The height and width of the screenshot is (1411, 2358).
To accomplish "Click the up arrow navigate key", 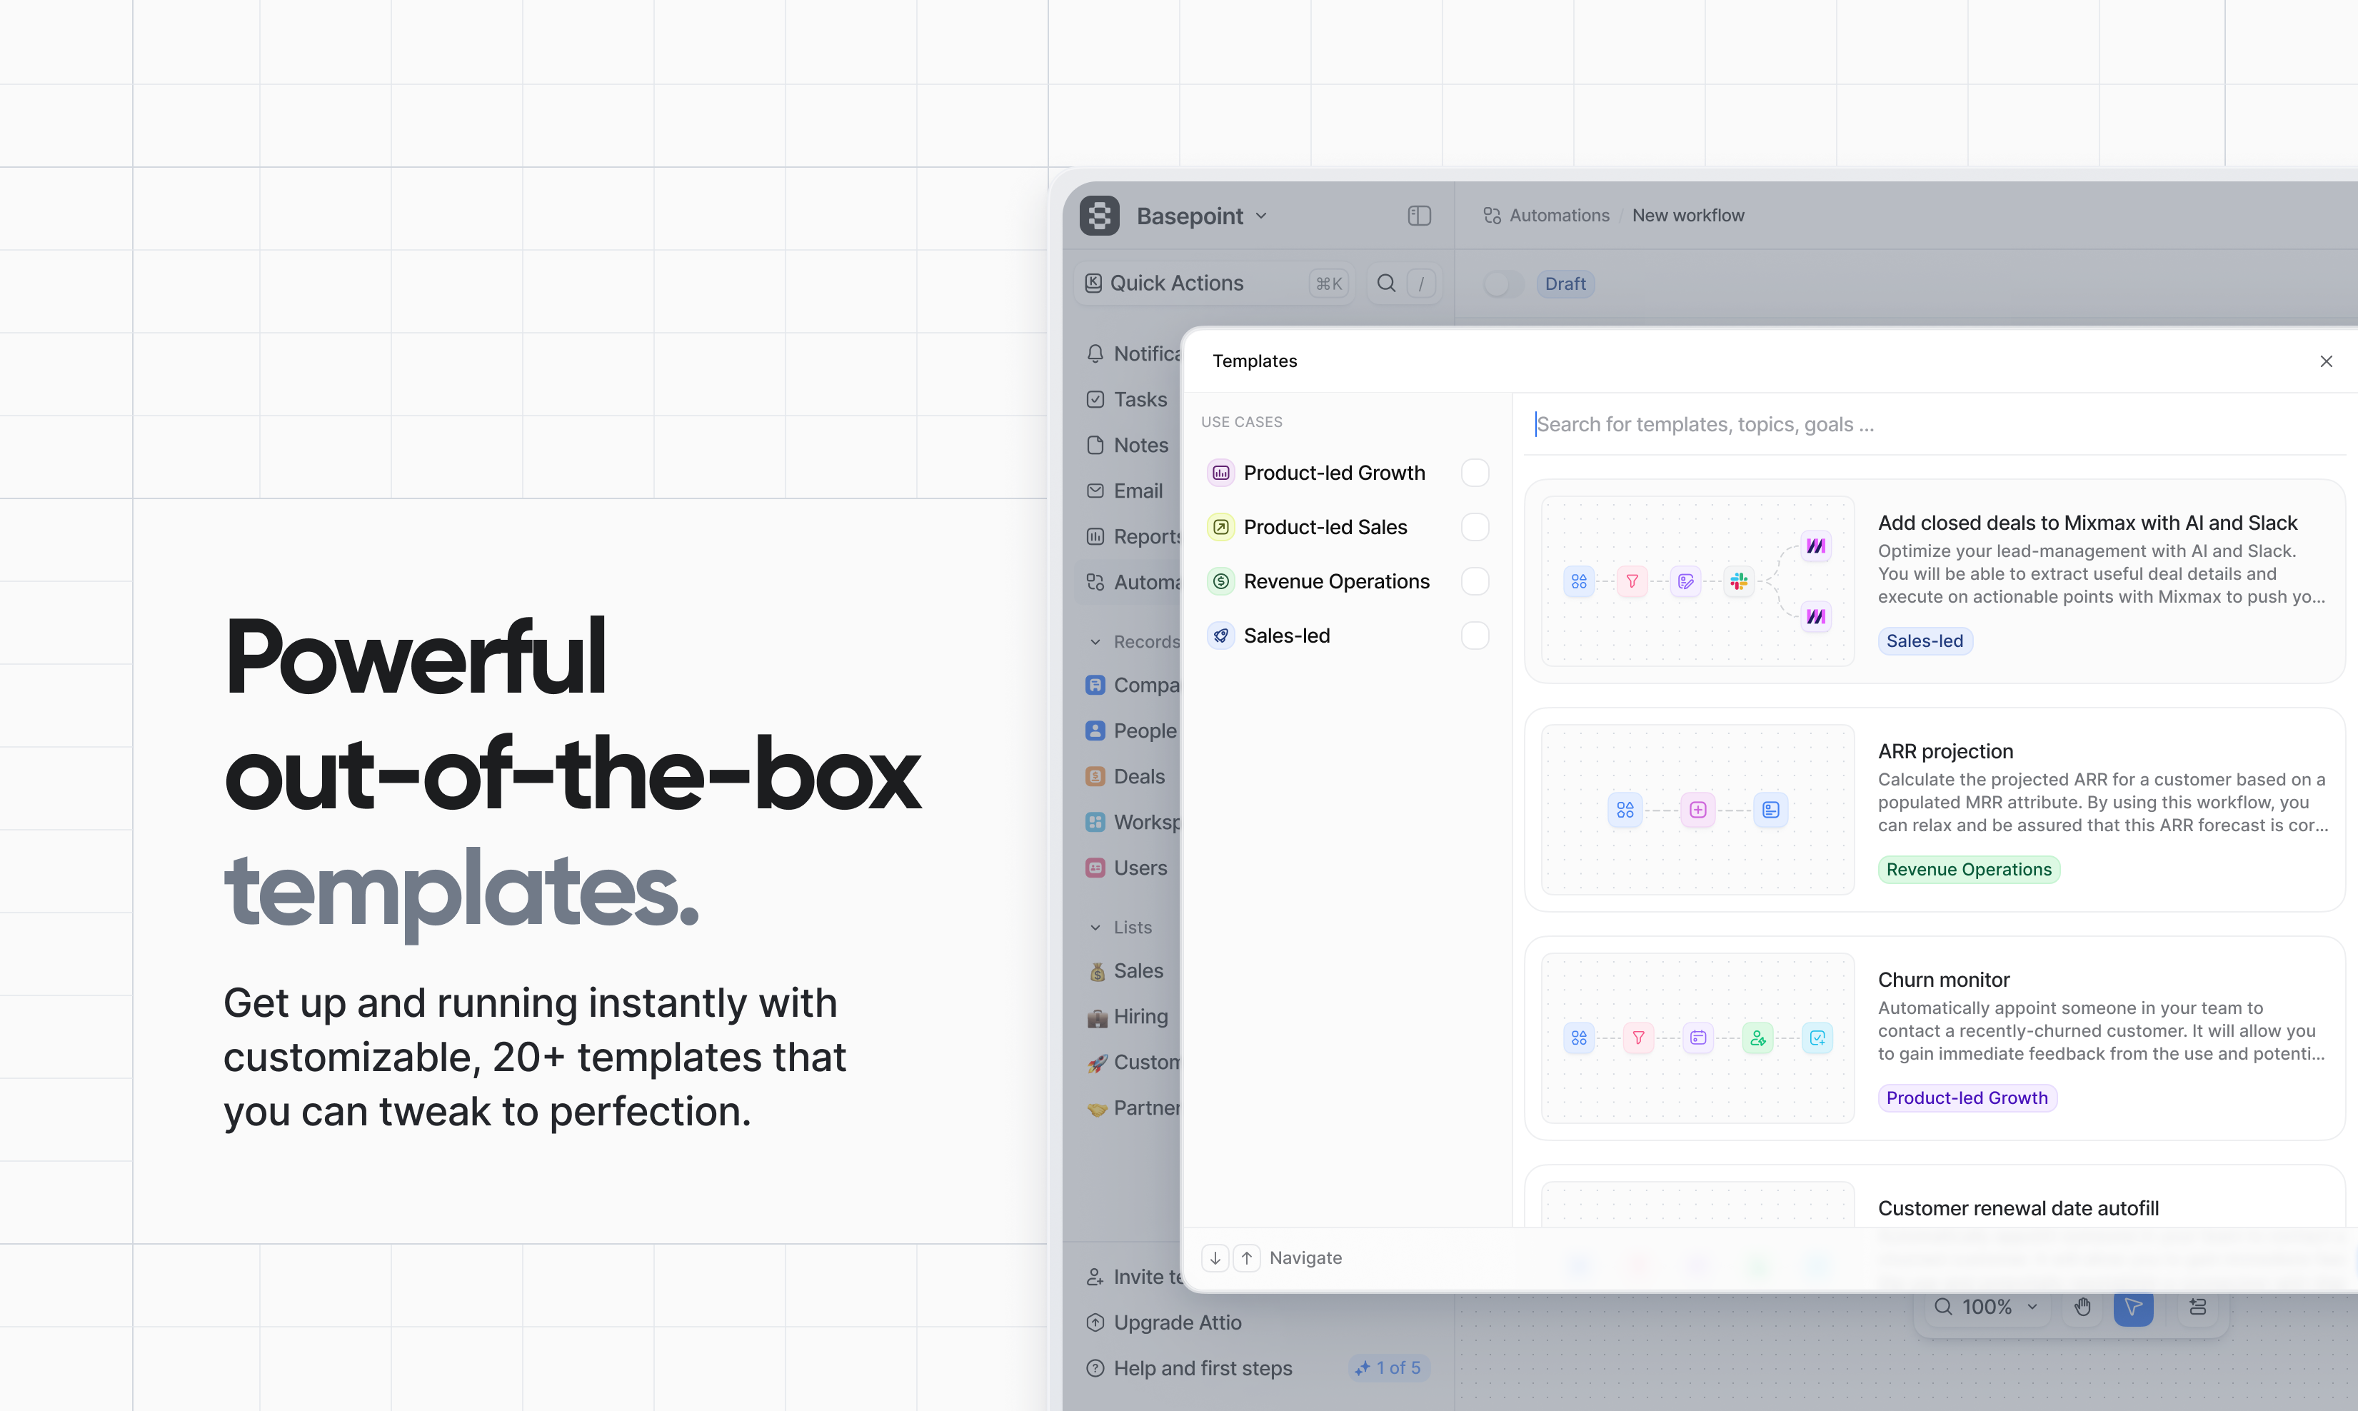I will click(x=1247, y=1258).
